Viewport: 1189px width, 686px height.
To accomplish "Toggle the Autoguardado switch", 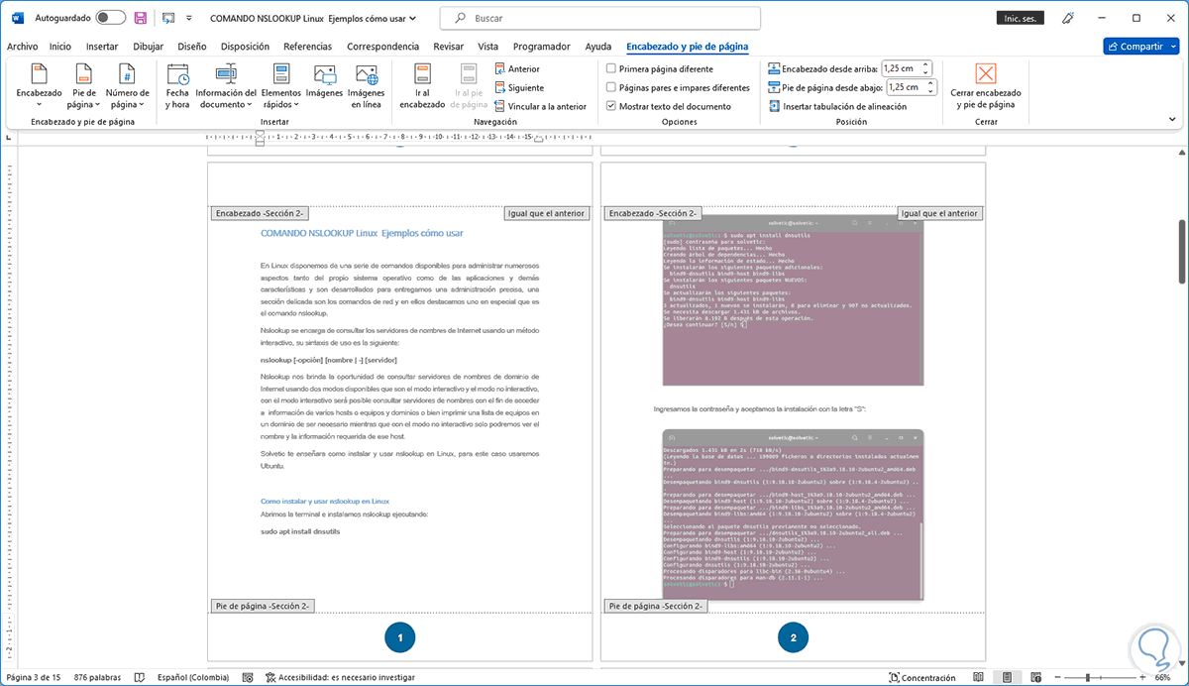I will click(x=111, y=18).
